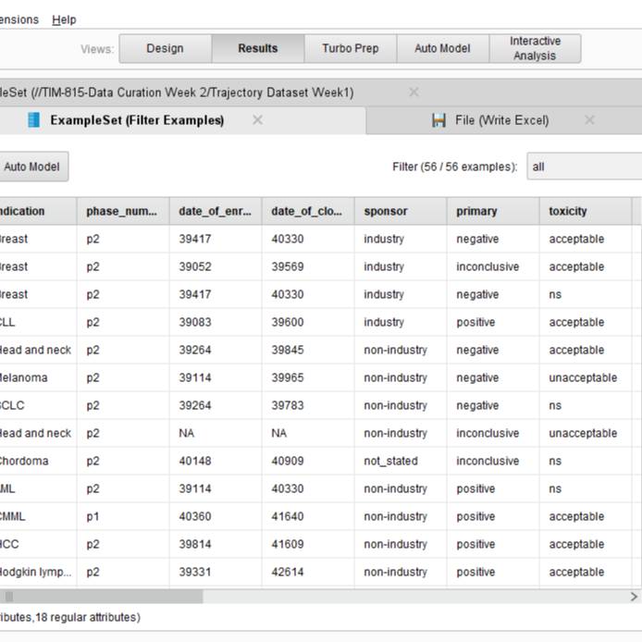Click the floppy disk icon on Write Excel tab
This screenshot has width=642, height=642.
[438, 120]
